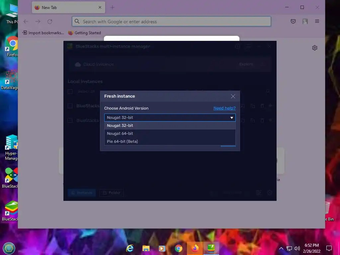Open File Explorer from taskbar

[146, 248]
